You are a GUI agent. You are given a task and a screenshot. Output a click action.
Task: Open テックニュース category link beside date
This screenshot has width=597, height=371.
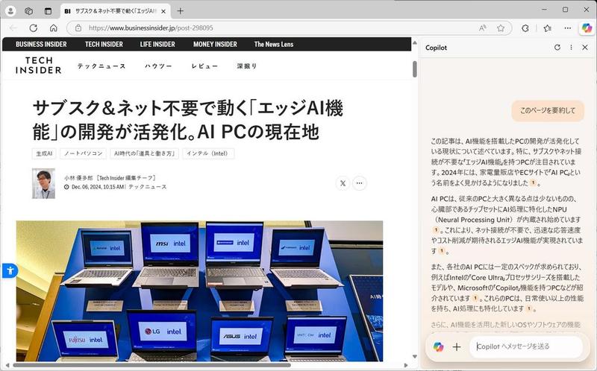click(x=148, y=187)
